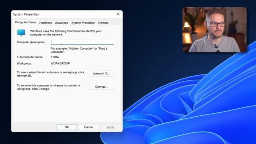This screenshot has height=144, width=256.
Task: Select the Computer Name tab
Action: pyautogui.click(x=26, y=22)
